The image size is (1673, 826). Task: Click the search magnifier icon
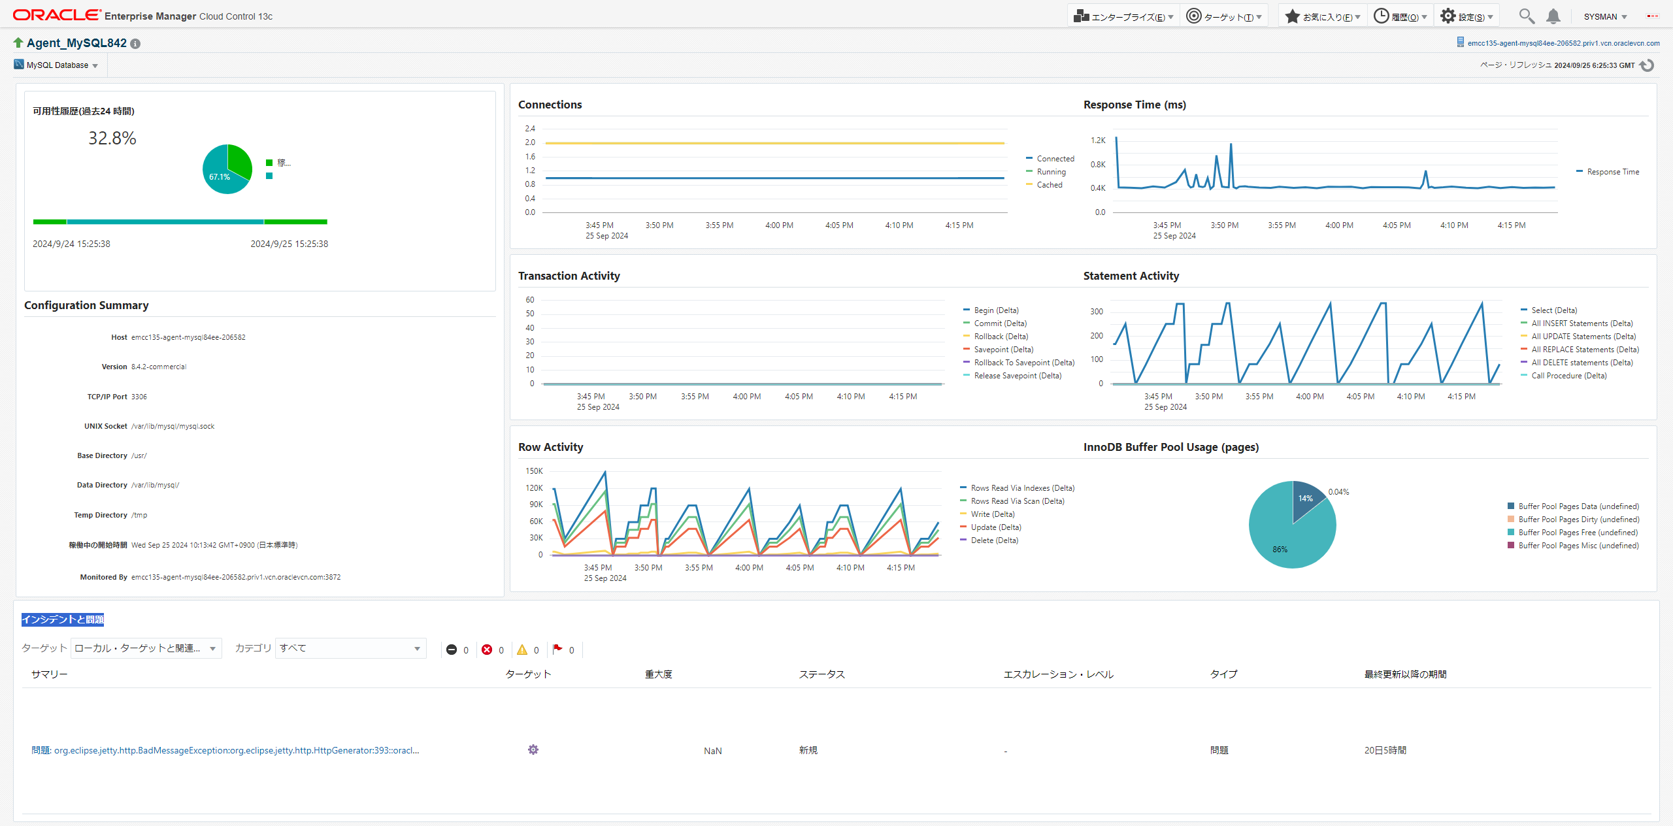tap(1527, 16)
